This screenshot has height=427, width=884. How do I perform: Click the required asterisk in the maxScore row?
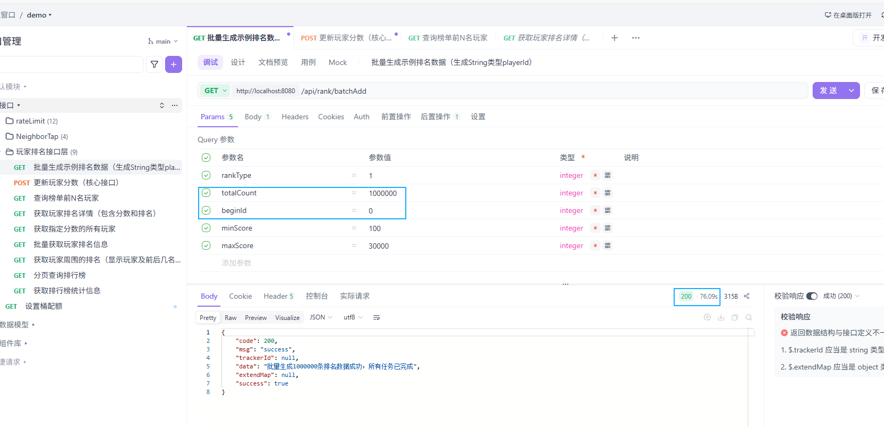coord(595,245)
